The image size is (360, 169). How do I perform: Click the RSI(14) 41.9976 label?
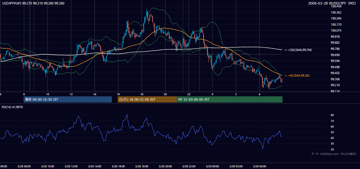[x=12, y=107]
